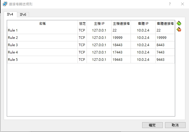Click the help question mark button
Image resolution: width=189 pixels, height=132 pixels.
pos(170,4)
